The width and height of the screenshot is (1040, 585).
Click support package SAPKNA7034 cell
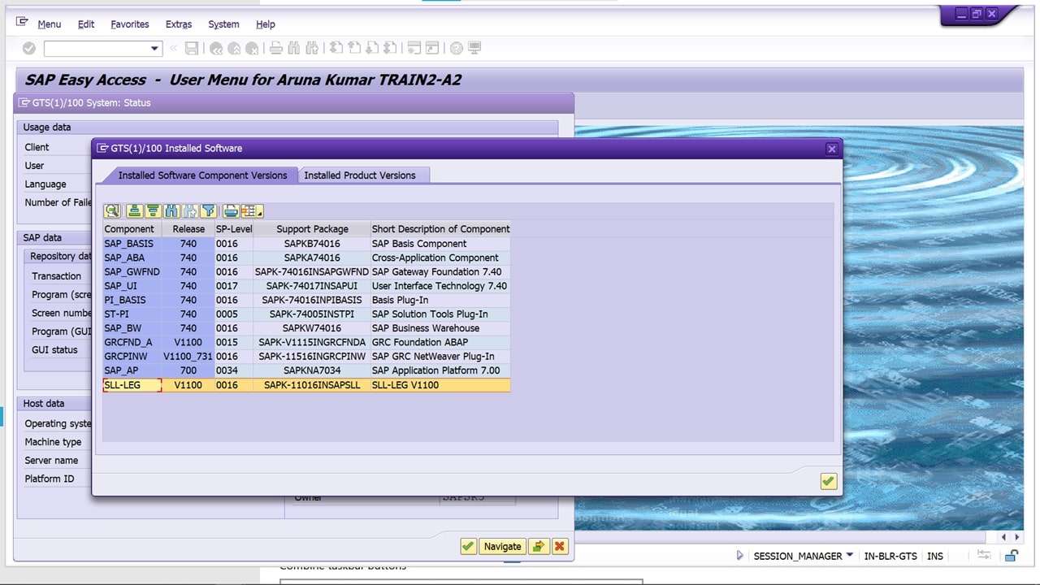tap(312, 370)
